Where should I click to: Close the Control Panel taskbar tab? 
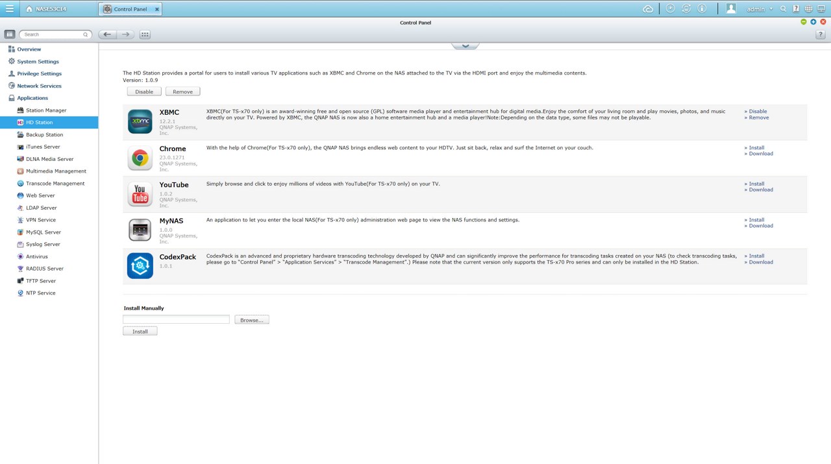pyautogui.click(x=157, y=9)
